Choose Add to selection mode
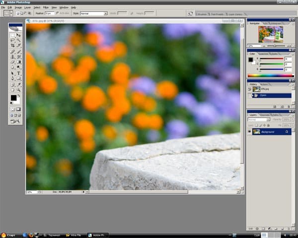 coord(22,13)
